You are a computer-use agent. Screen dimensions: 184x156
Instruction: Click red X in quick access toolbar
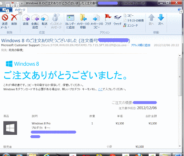tap(13, 3)
